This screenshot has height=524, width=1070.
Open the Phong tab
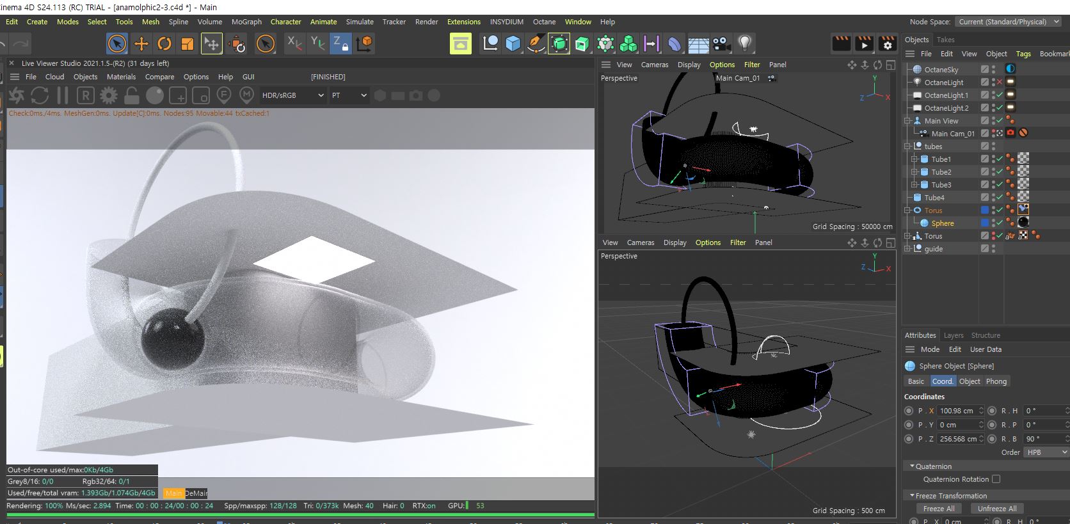(996, 381)
